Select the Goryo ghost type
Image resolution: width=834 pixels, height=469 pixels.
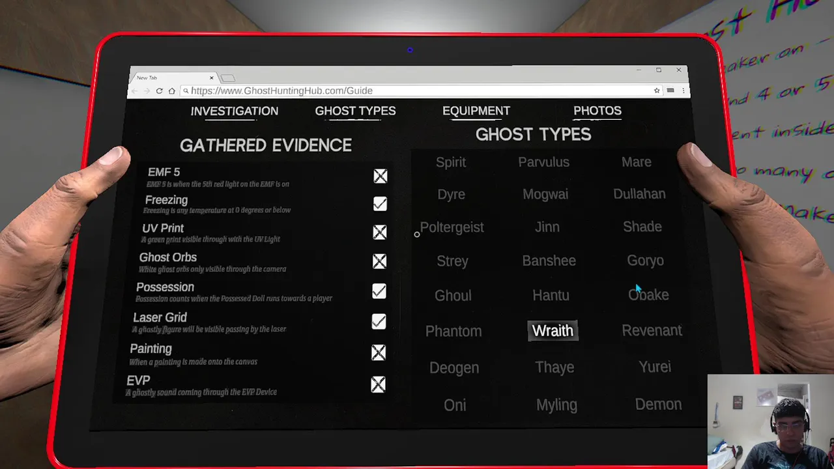[645, 261]
